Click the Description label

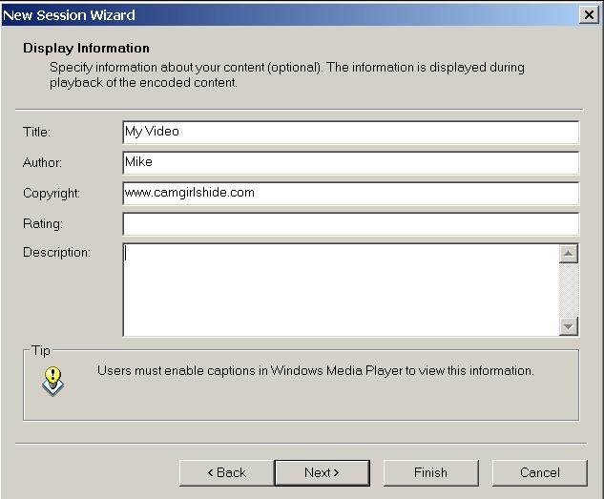56,253
